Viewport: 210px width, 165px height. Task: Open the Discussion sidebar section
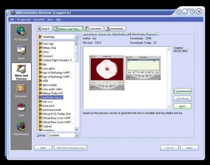click(x=21, y=91)
